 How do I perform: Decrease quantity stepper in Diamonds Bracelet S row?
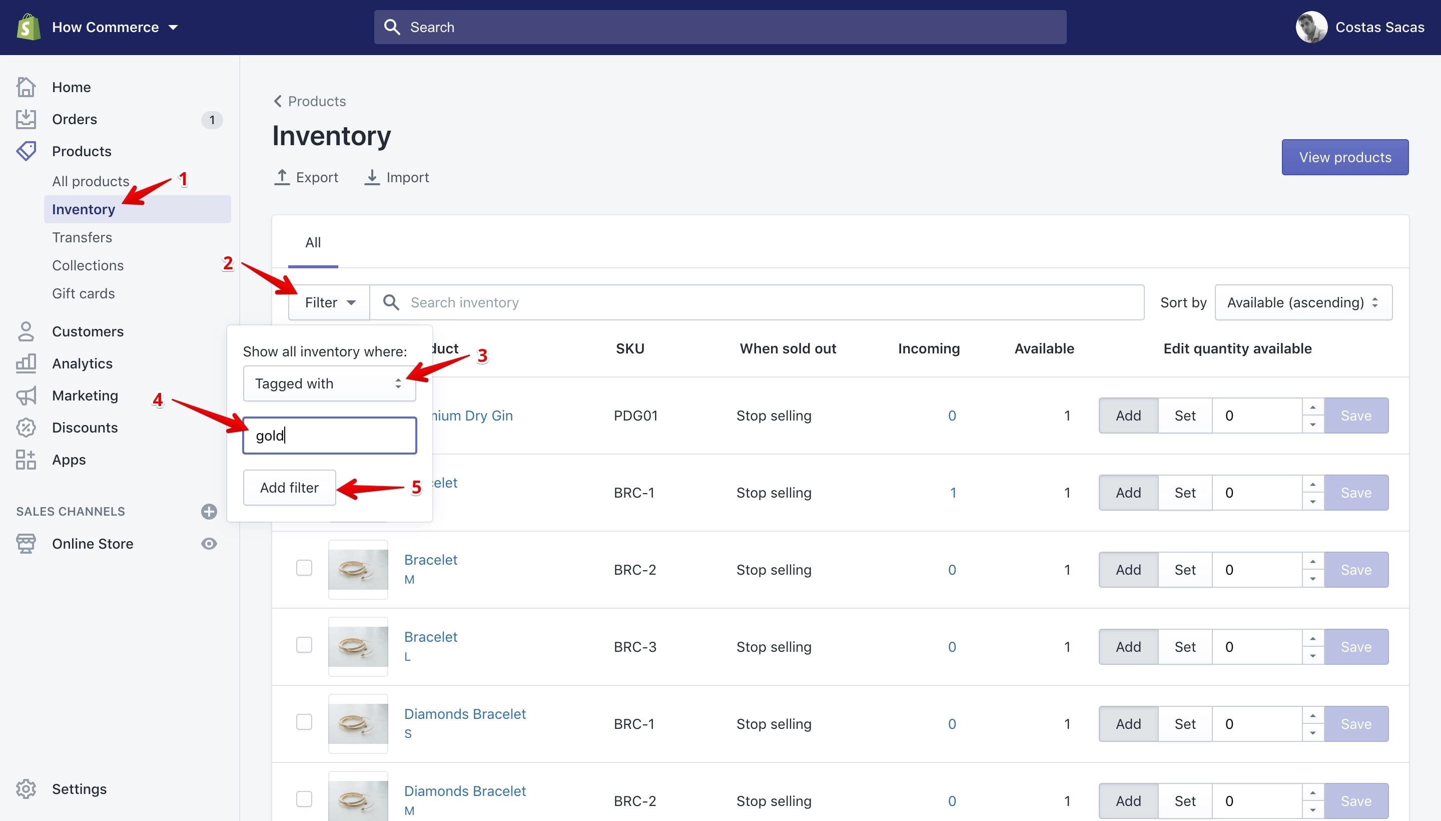pyautogui.click(x=1312, y=732)
